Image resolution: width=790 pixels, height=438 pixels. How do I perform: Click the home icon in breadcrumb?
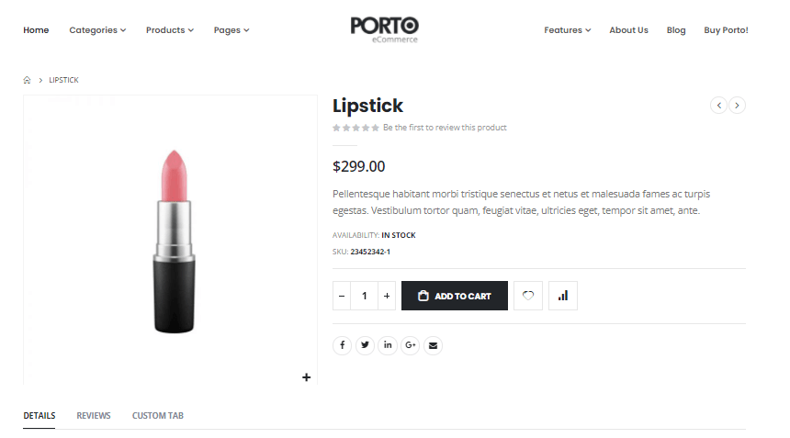click(28, 81)
